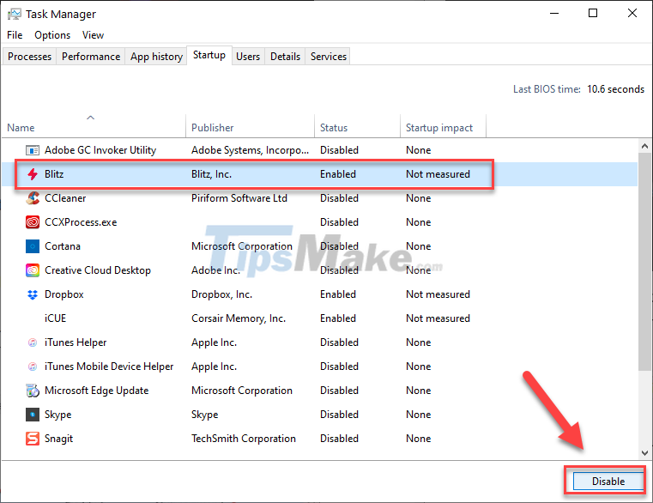Image resolution: width=653 pixels, height=503 pixels.
Task: Click the iTunes Mobile Device Helper icon
Action: [x=33, y=367]
